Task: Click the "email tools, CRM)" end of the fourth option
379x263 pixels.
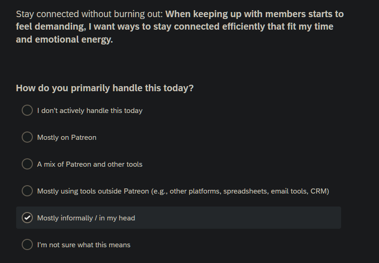Action: tap(300, 191)
